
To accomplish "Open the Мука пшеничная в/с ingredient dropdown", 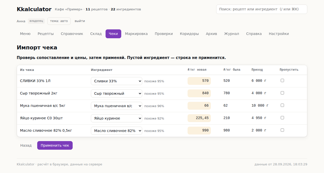I will (116, 106).
